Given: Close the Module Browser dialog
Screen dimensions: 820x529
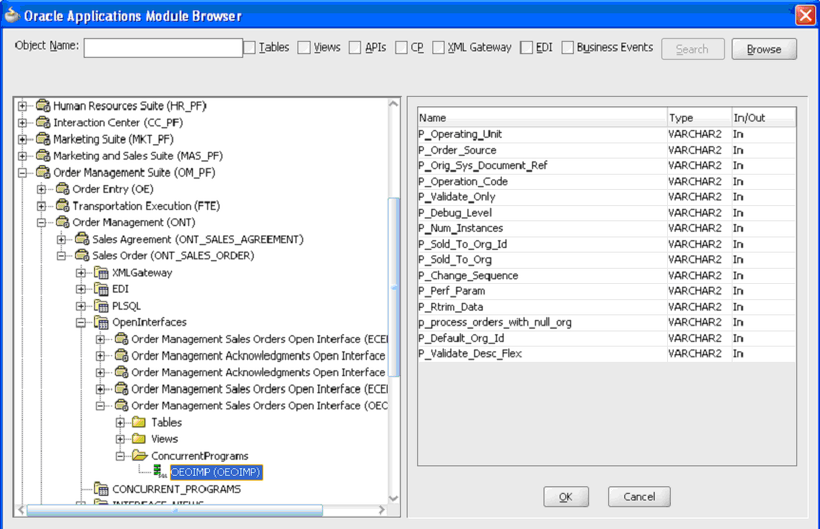Looking at the screenshot, I should tap(806, 14).
